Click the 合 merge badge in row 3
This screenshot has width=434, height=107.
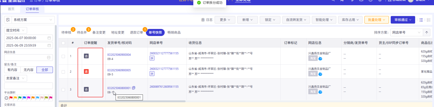pos(86,90)
